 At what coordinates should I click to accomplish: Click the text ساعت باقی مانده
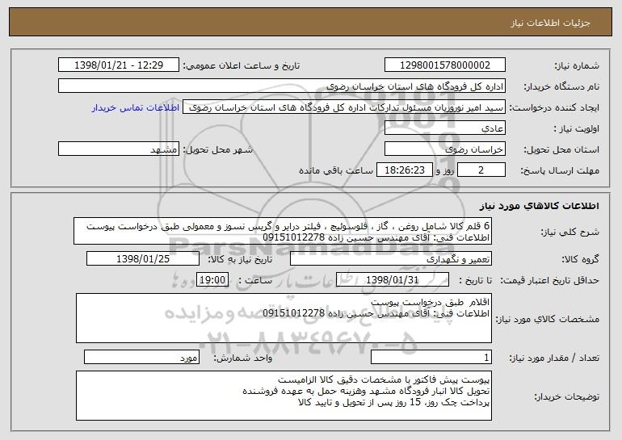click(335, 170)
